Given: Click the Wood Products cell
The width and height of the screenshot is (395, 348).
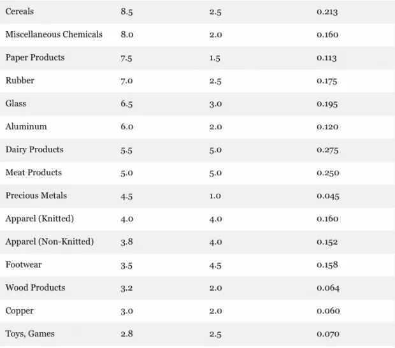Looking at the screenshot, I should point(35,287).
